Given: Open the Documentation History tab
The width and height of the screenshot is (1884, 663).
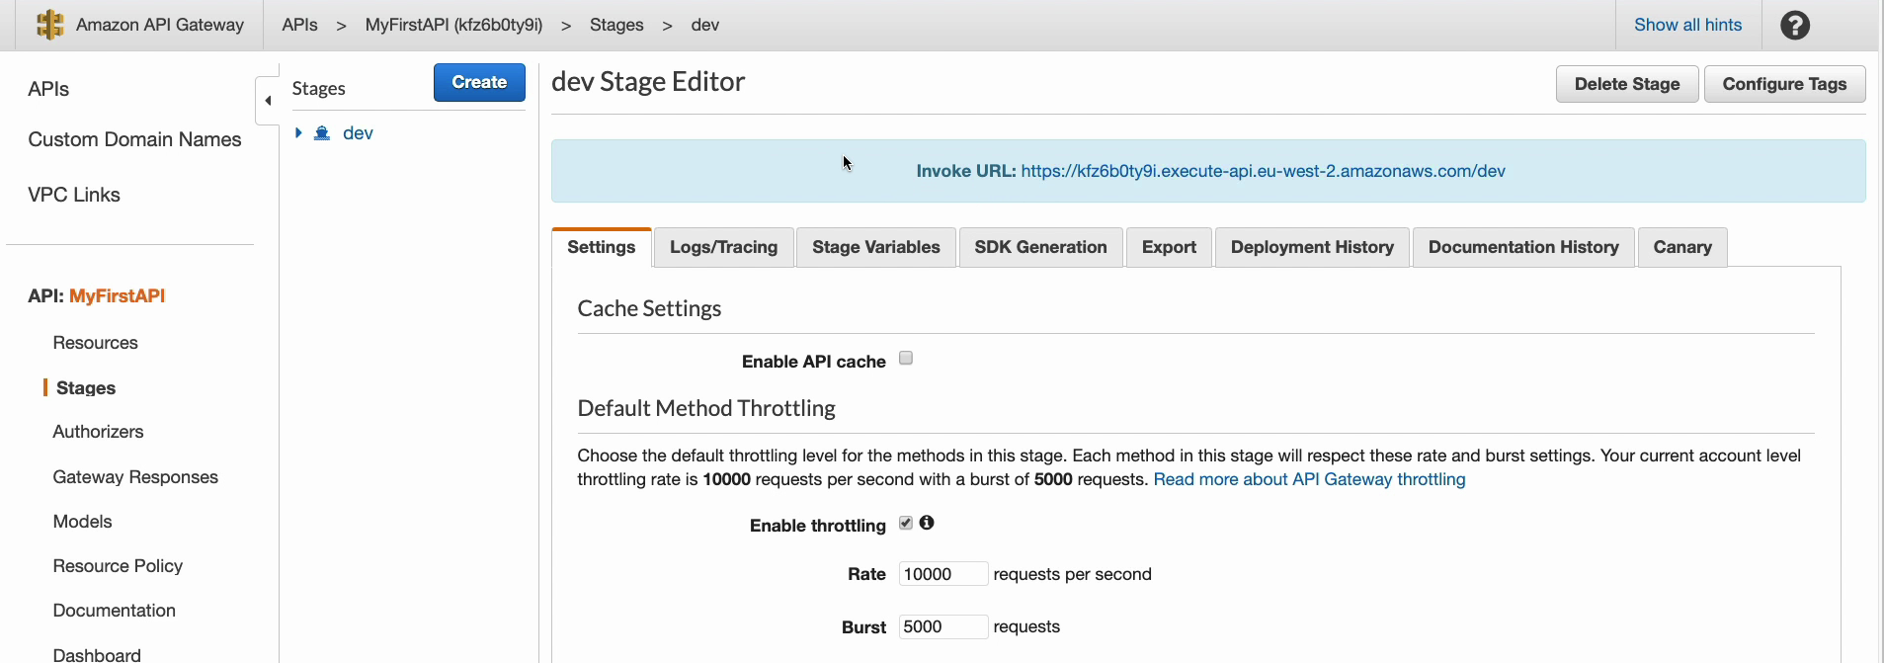Looking at the screenshot, I should click(x=1523, y=247).
